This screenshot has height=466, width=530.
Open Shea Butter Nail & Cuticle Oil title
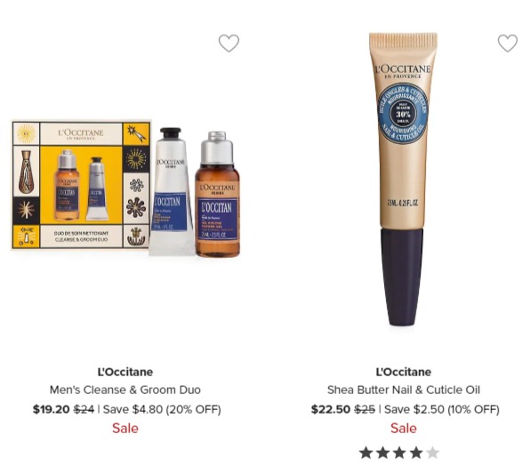click(x=404, y=390)
